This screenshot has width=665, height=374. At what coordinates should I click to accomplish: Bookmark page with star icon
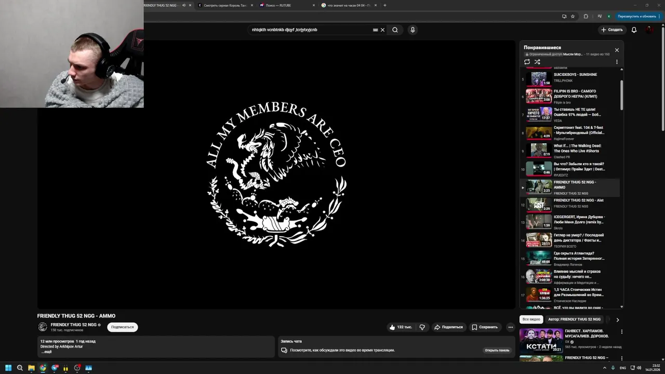(x=573, y=16)
